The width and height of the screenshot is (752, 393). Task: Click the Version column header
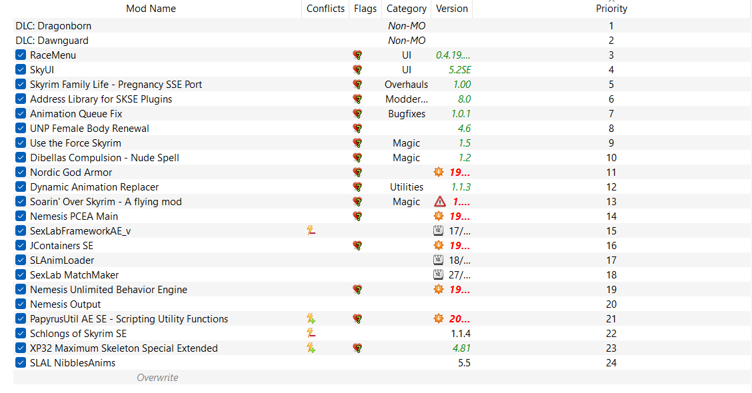click(x=452, y=9)
